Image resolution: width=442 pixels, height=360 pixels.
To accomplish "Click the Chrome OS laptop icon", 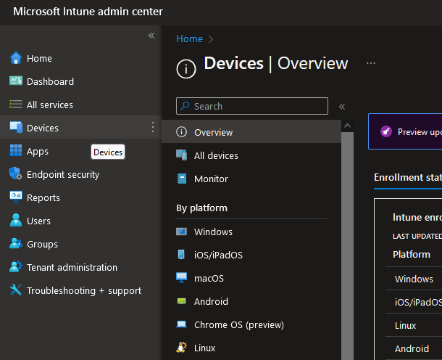I will point(181,324).
